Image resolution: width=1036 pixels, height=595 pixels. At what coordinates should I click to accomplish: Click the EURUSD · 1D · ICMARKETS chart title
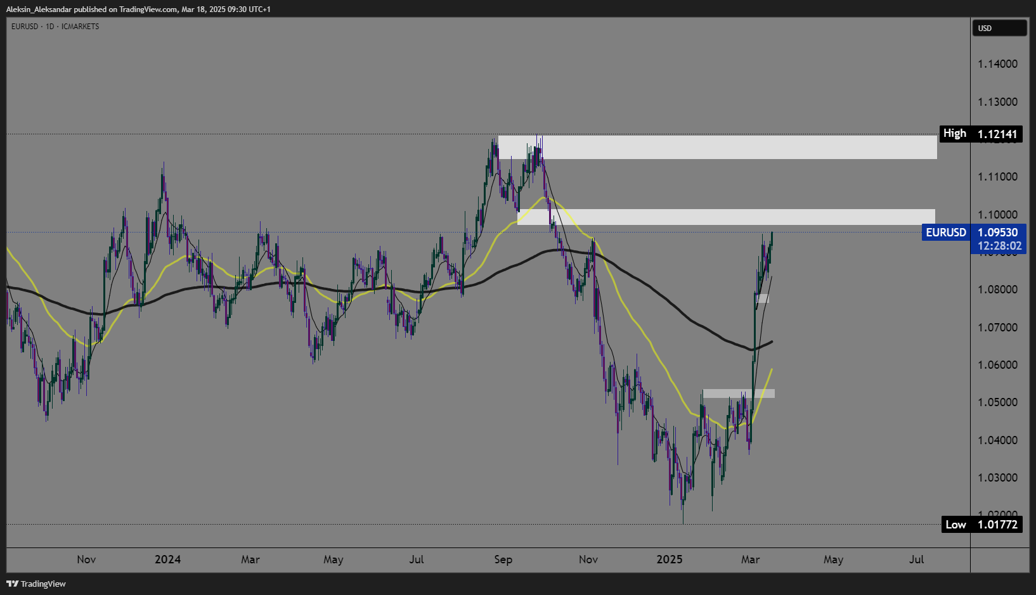pos(55,27)
